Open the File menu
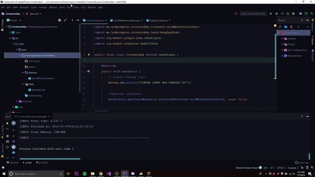This screenshot has width=315, height=177. (3, 7)
